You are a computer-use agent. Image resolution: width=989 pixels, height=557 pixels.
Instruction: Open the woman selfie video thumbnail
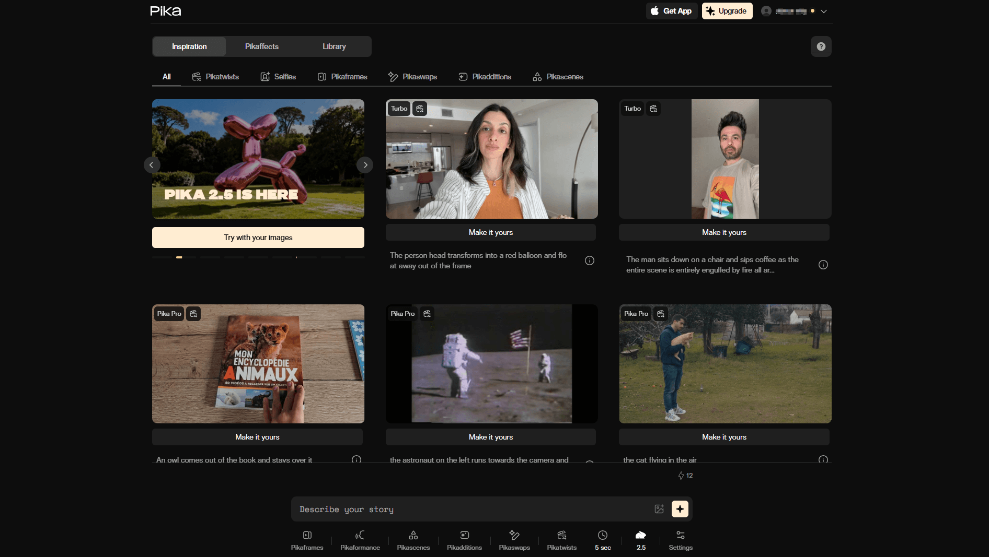point(491,159)
